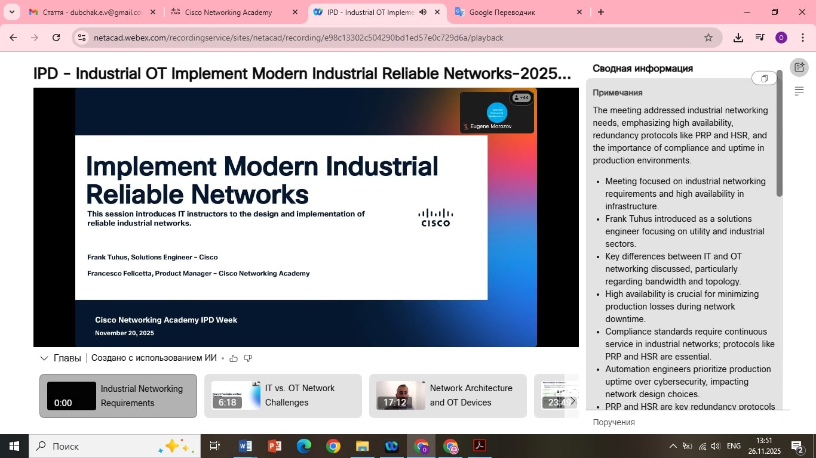Give thumbs up to AI-generated chapters
816x458 pixels.
pos(234,358)
